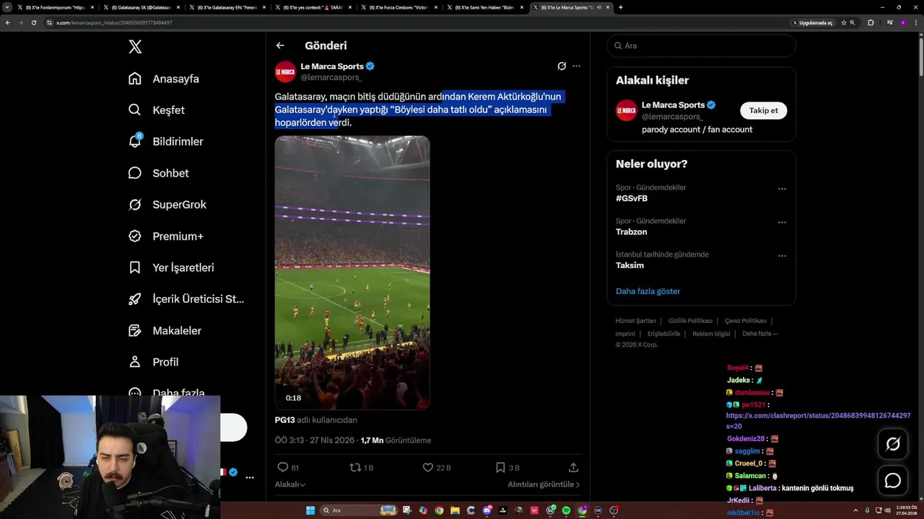Open Premium+ page
924x519 pixels.
[x=166, y=236]
